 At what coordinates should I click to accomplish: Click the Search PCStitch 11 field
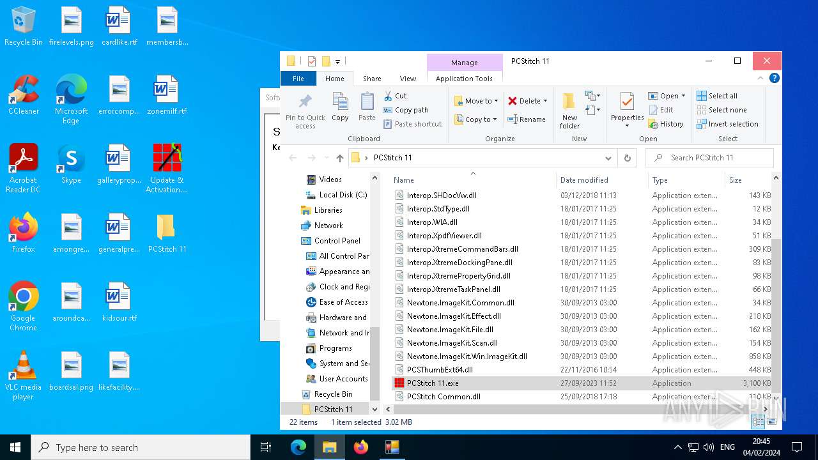point(709,158)
